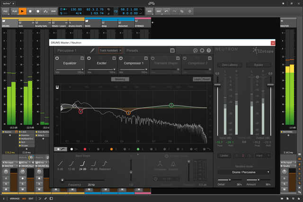Open the Int. HP sidechain dropdown
The width and height of the screenshot is (303, 202).
click(x=166, y=179)
